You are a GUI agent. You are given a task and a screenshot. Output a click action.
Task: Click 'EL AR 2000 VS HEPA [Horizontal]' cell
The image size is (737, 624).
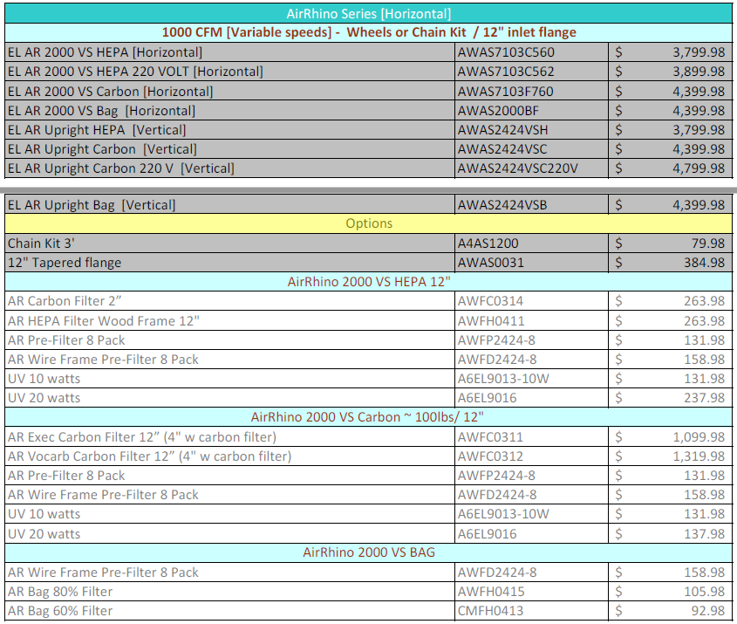(x=229, y=52)
